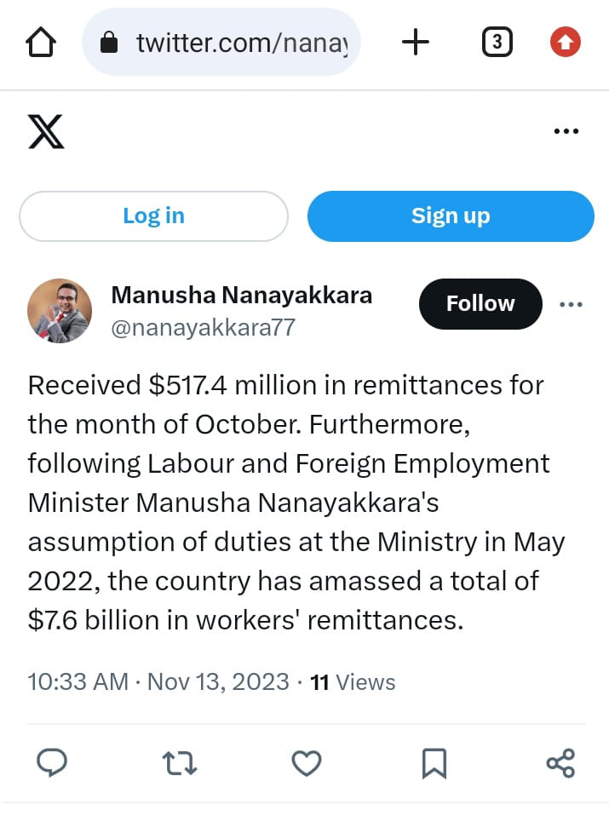Open the top three-dot more menu
The width and height of the screenshot is (609, 816).
pos(566,131)
